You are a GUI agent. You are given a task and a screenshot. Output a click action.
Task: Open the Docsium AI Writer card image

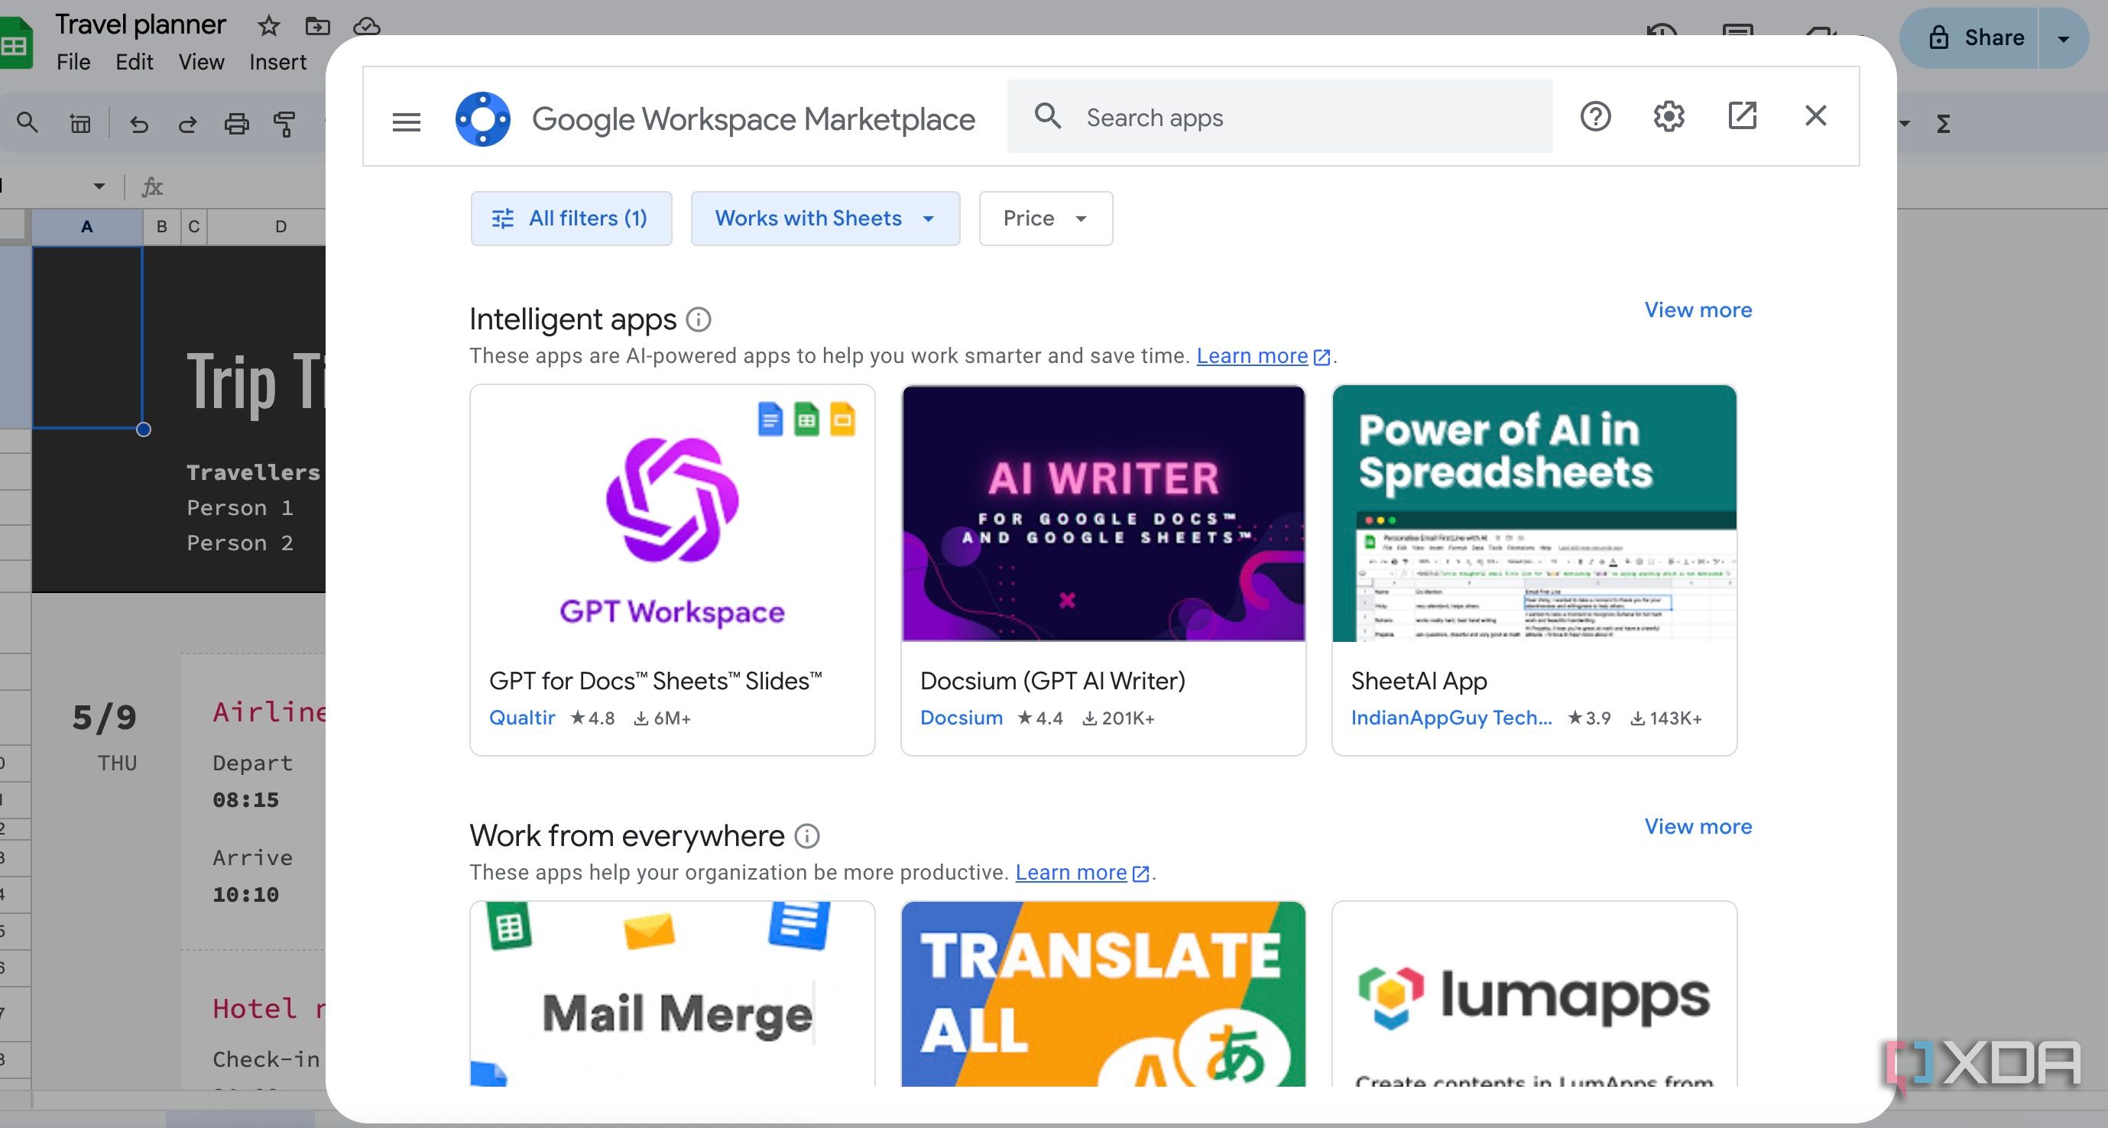point(1103,514)
